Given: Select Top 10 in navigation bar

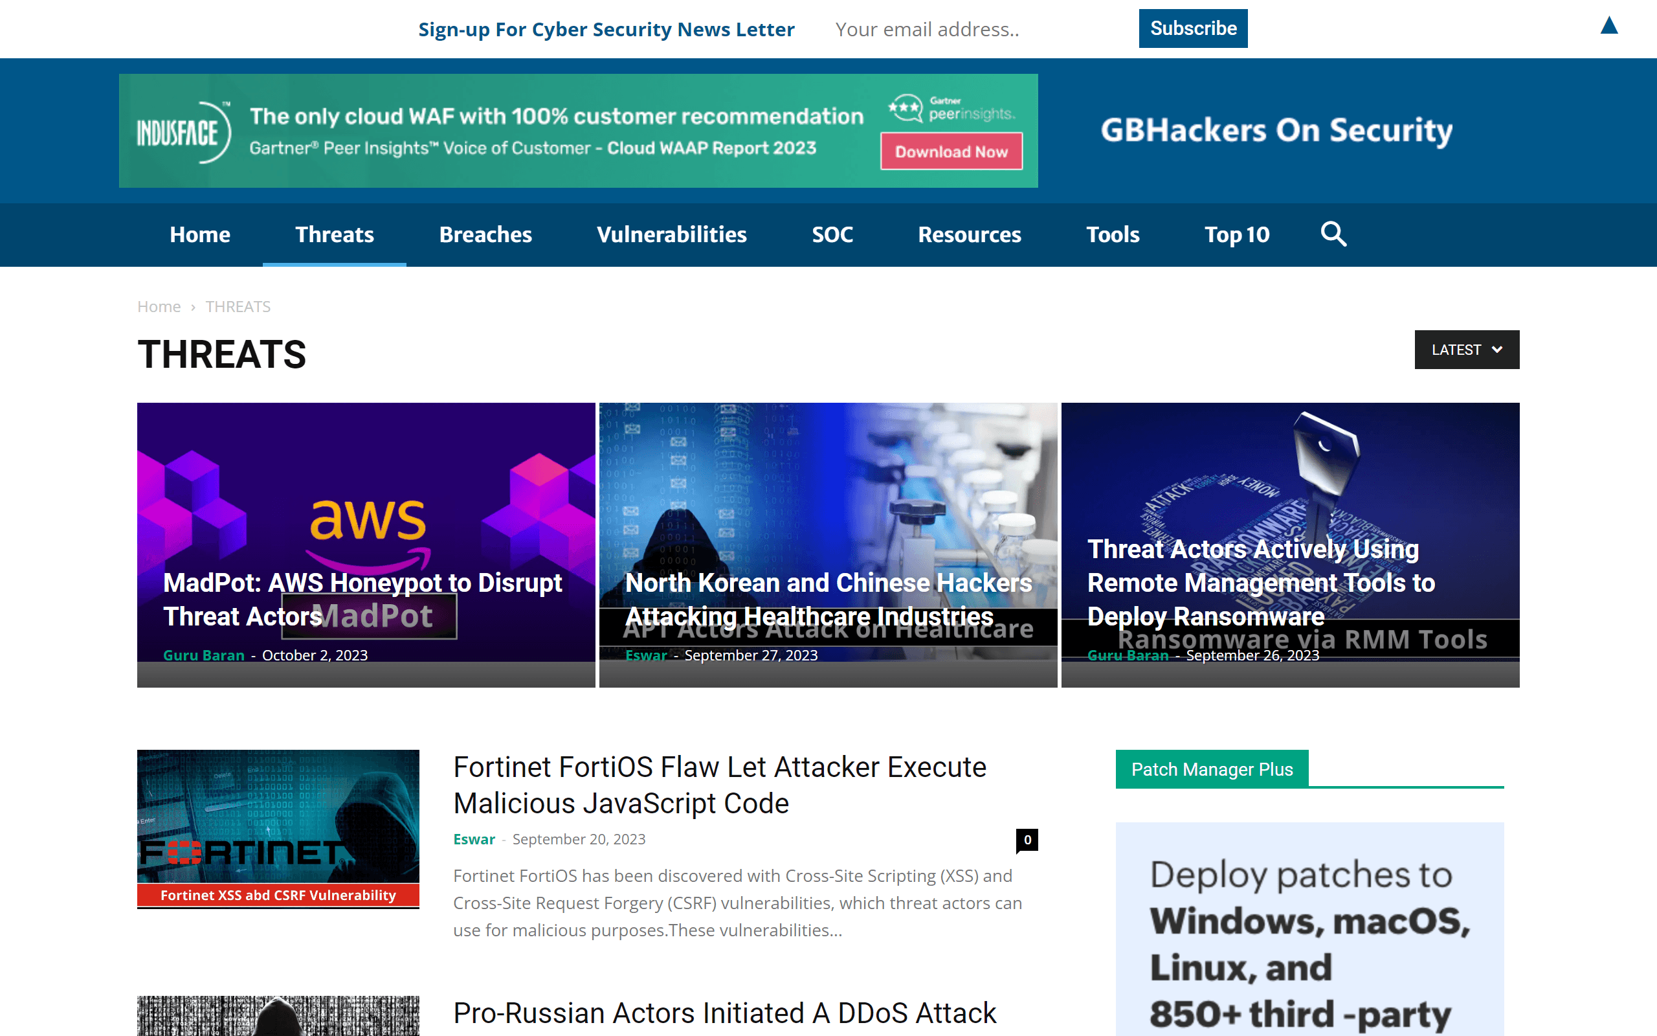Looking at the screenshot, I should [x=1236, y=234].
